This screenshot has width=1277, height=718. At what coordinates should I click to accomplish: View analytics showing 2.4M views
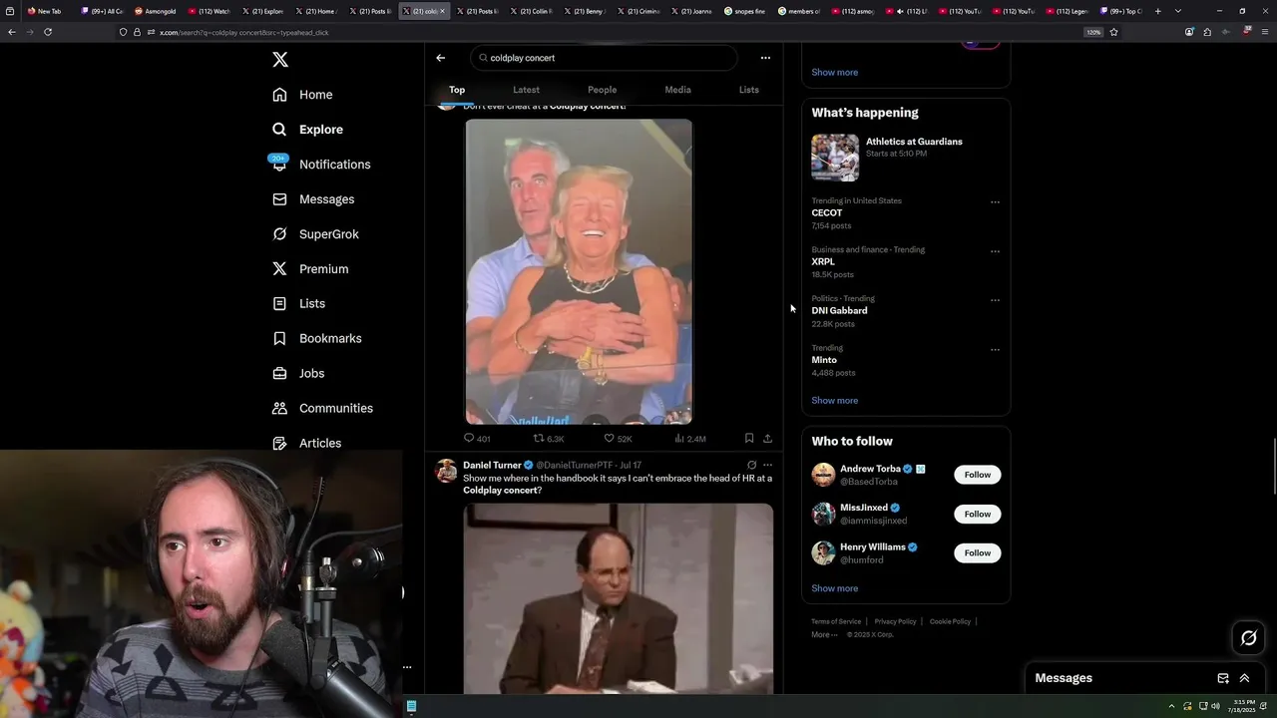pyautogui.click(x=690, y=439)
